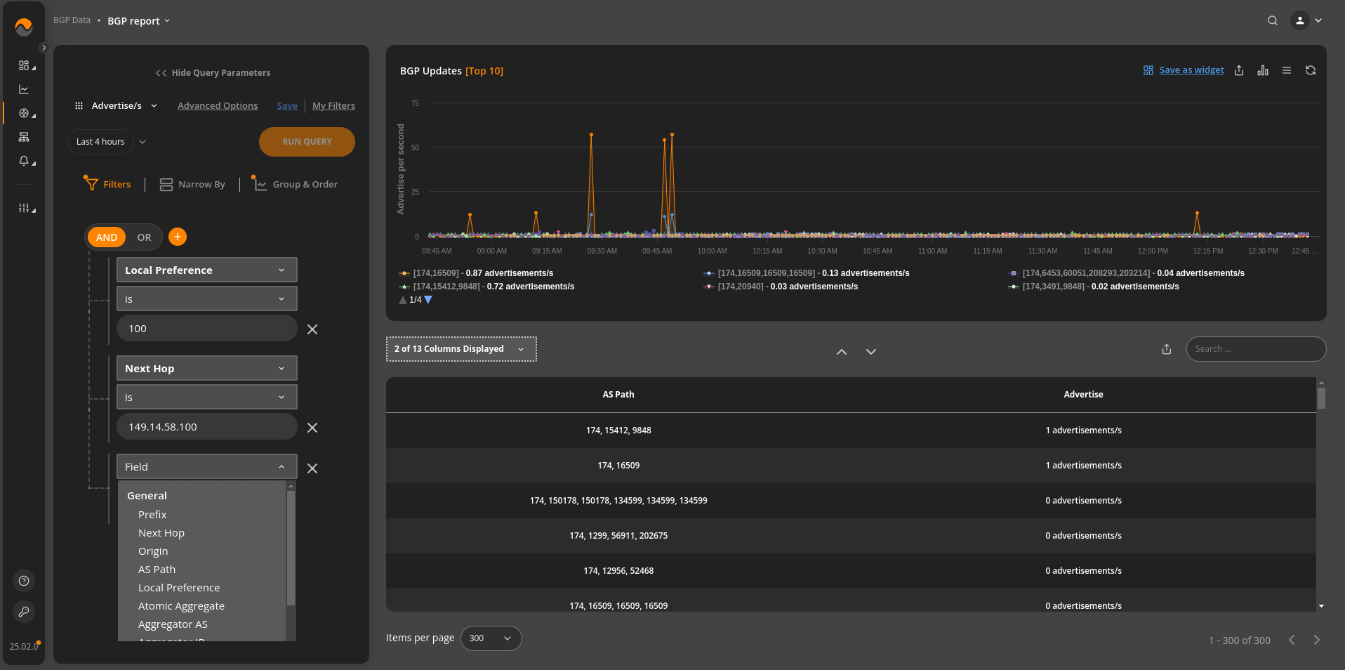Toggle the [174,16509,16509,16509] legend series
Image resolution: width=1345 pixels, height=670 pixels.
pyautogui.click(x=807, y=273)
